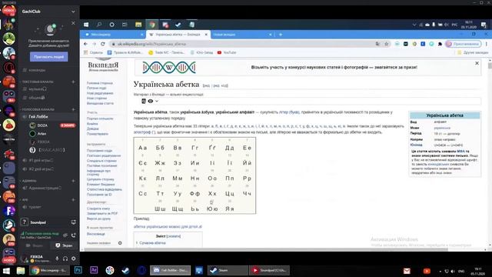Viewport: 492px width, 277px height.
Task: Open the Steam window on the taskbar
Action: (x=228, y=270)
